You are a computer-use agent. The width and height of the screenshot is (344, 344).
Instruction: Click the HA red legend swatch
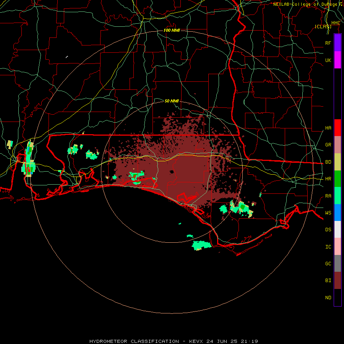tap(338, 128)
